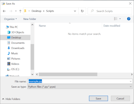The height and width of the screenshot is (104, 134).
Task: Click the Documents page icon
Action: click(9, 43)
